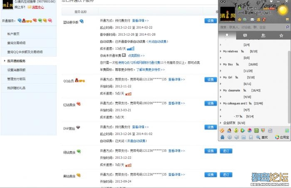Click the message box icon at QQ panel right edge

(287, 19)
